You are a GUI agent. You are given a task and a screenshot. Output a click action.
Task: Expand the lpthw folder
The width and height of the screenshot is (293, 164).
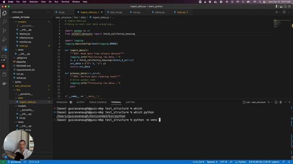(x=31, y=82)
